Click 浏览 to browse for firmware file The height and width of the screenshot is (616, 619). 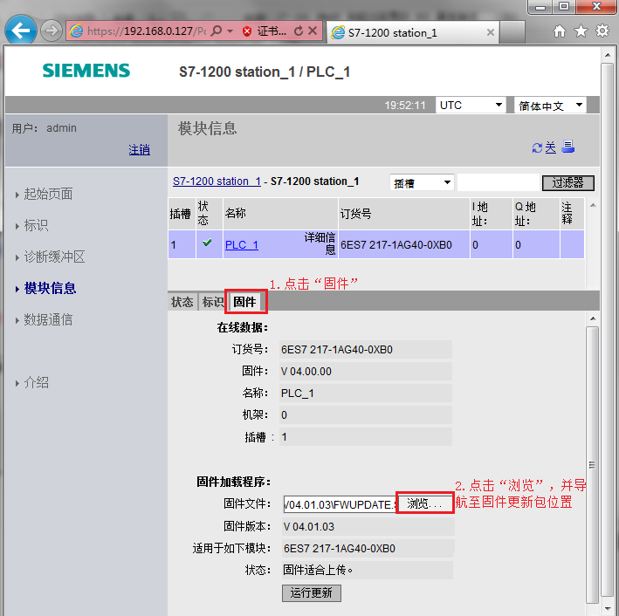click(424, 503)
